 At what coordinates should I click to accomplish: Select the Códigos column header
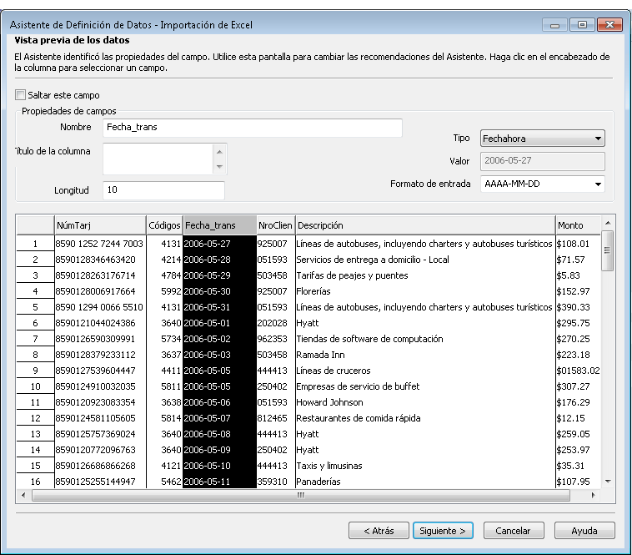pos(164,225)
